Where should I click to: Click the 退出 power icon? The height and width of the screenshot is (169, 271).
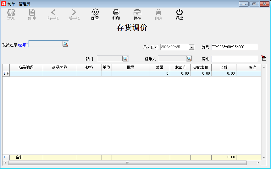[x=179, y=13]
